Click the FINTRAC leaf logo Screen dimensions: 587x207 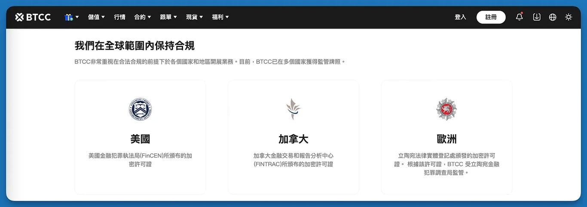293,109
